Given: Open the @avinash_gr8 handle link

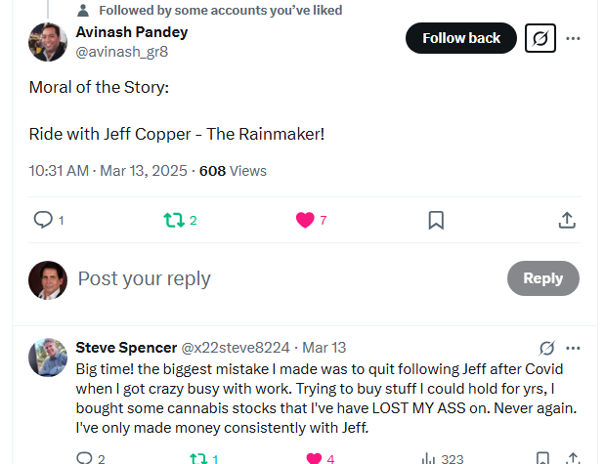Looking at the screenshot, I should click(122, 51).
